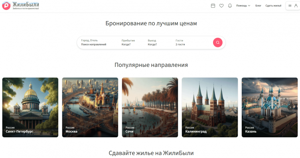Open the Блог link

click(x=258, y=6)
